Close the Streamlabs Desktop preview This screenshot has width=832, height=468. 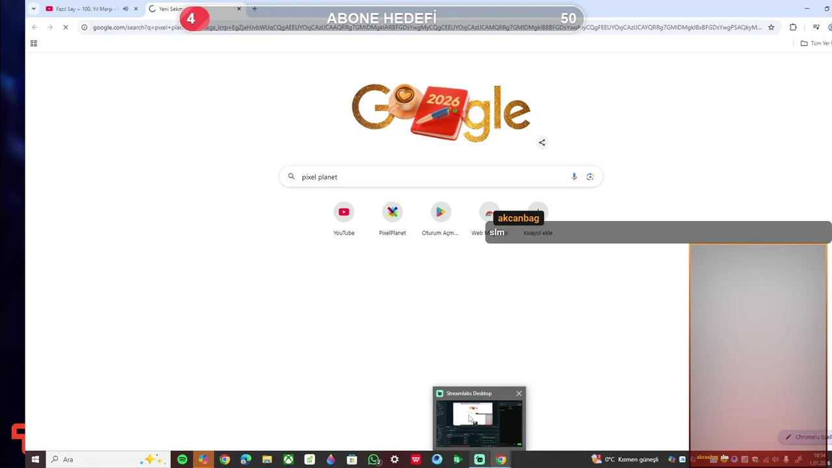(519, 393)
